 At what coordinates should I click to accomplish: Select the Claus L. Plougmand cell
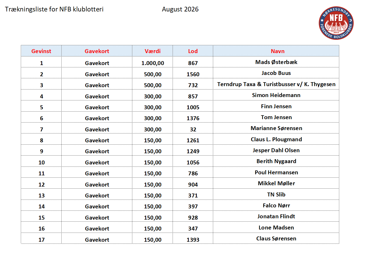point(276,139)
